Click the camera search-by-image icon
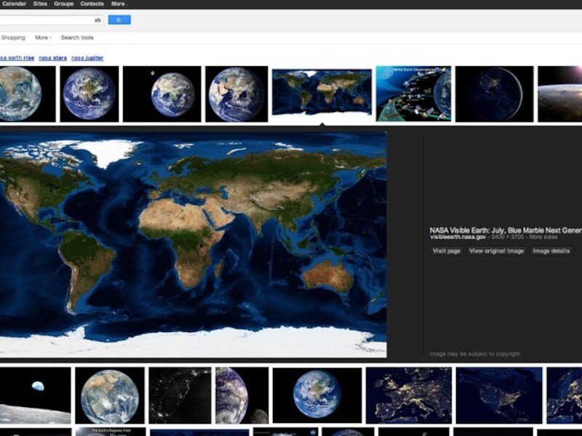Screen dimensions: 582x436 [x=97, y=20]
